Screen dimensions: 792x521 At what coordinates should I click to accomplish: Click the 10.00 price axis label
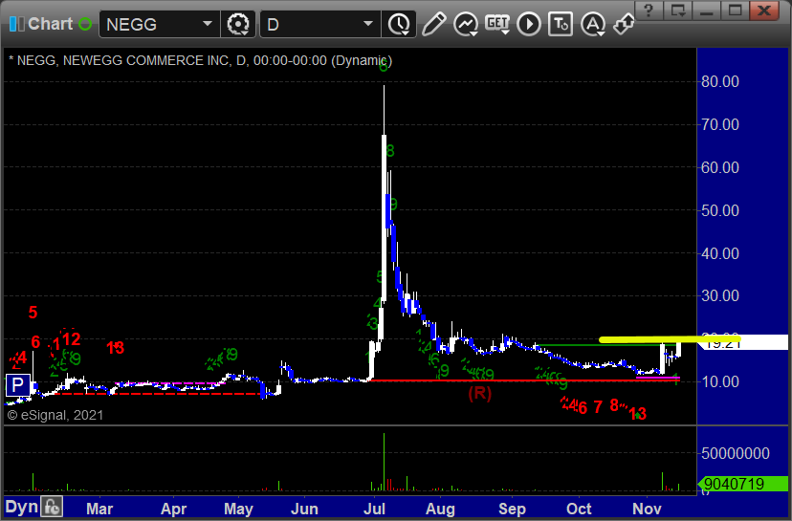click(719, 381)
